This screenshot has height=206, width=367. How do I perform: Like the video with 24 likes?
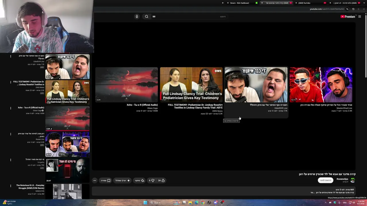pyautogui.click(x=161, y=181)
